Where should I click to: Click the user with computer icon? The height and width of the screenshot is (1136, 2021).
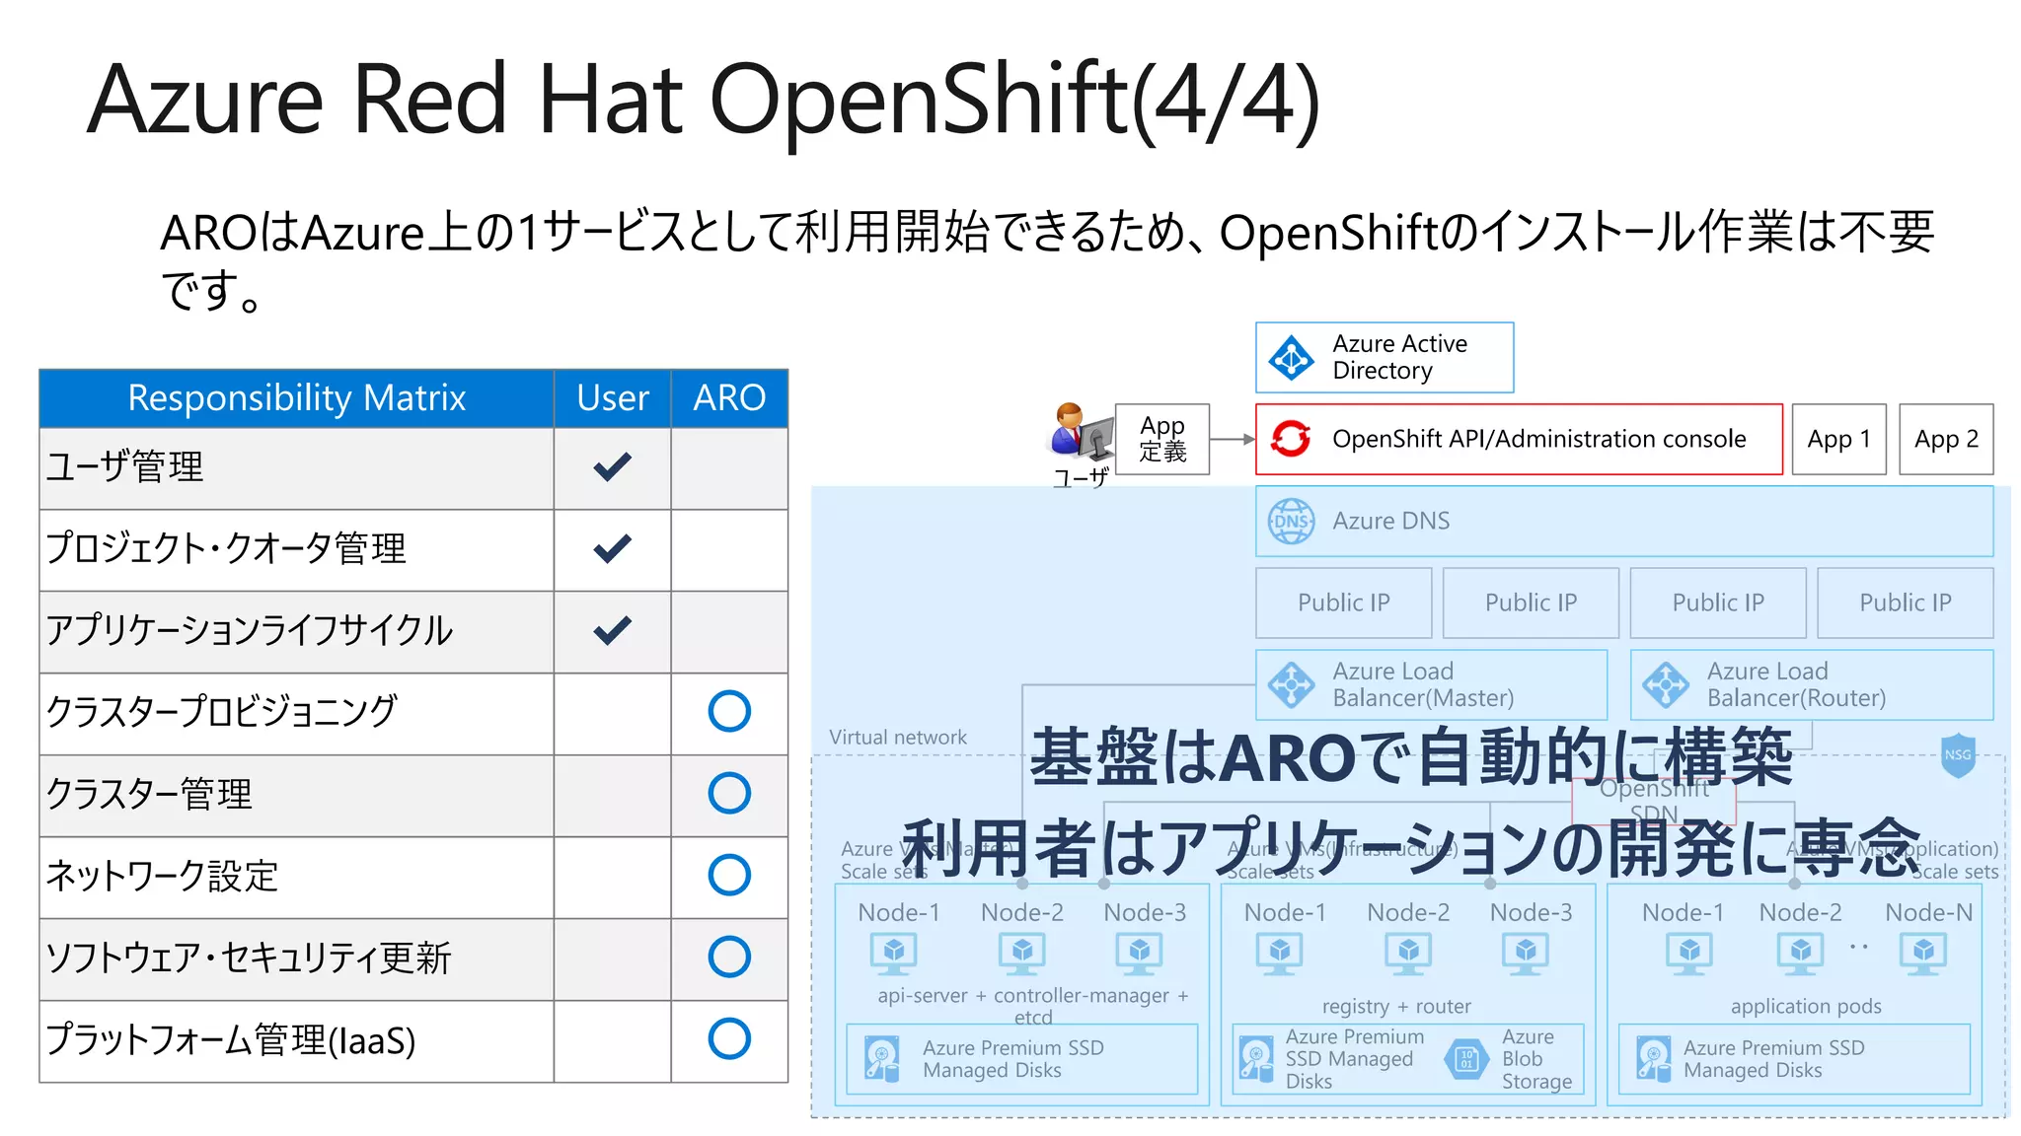click(x=1081, y=432)
